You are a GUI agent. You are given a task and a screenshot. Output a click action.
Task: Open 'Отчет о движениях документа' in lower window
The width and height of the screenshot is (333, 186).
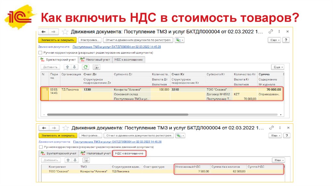click(139, 136)
